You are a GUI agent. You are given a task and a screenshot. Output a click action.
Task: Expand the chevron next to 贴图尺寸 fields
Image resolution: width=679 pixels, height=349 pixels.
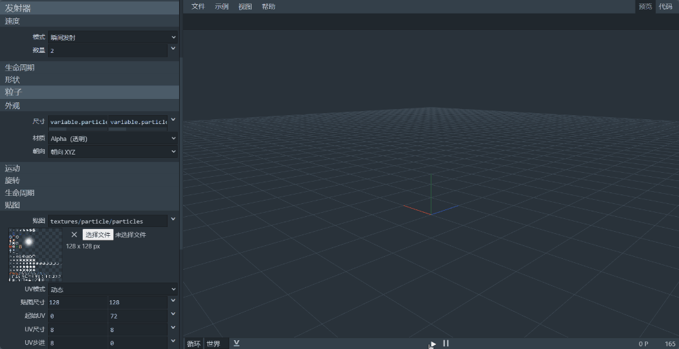pos(173,300)
